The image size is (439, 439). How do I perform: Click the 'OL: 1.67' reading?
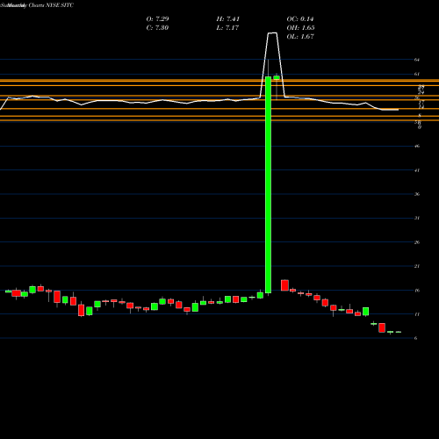point(300,37)
